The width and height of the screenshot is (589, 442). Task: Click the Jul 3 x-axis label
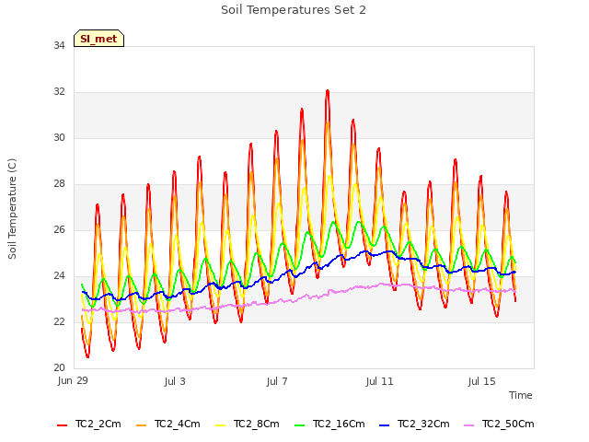point(175,381)
